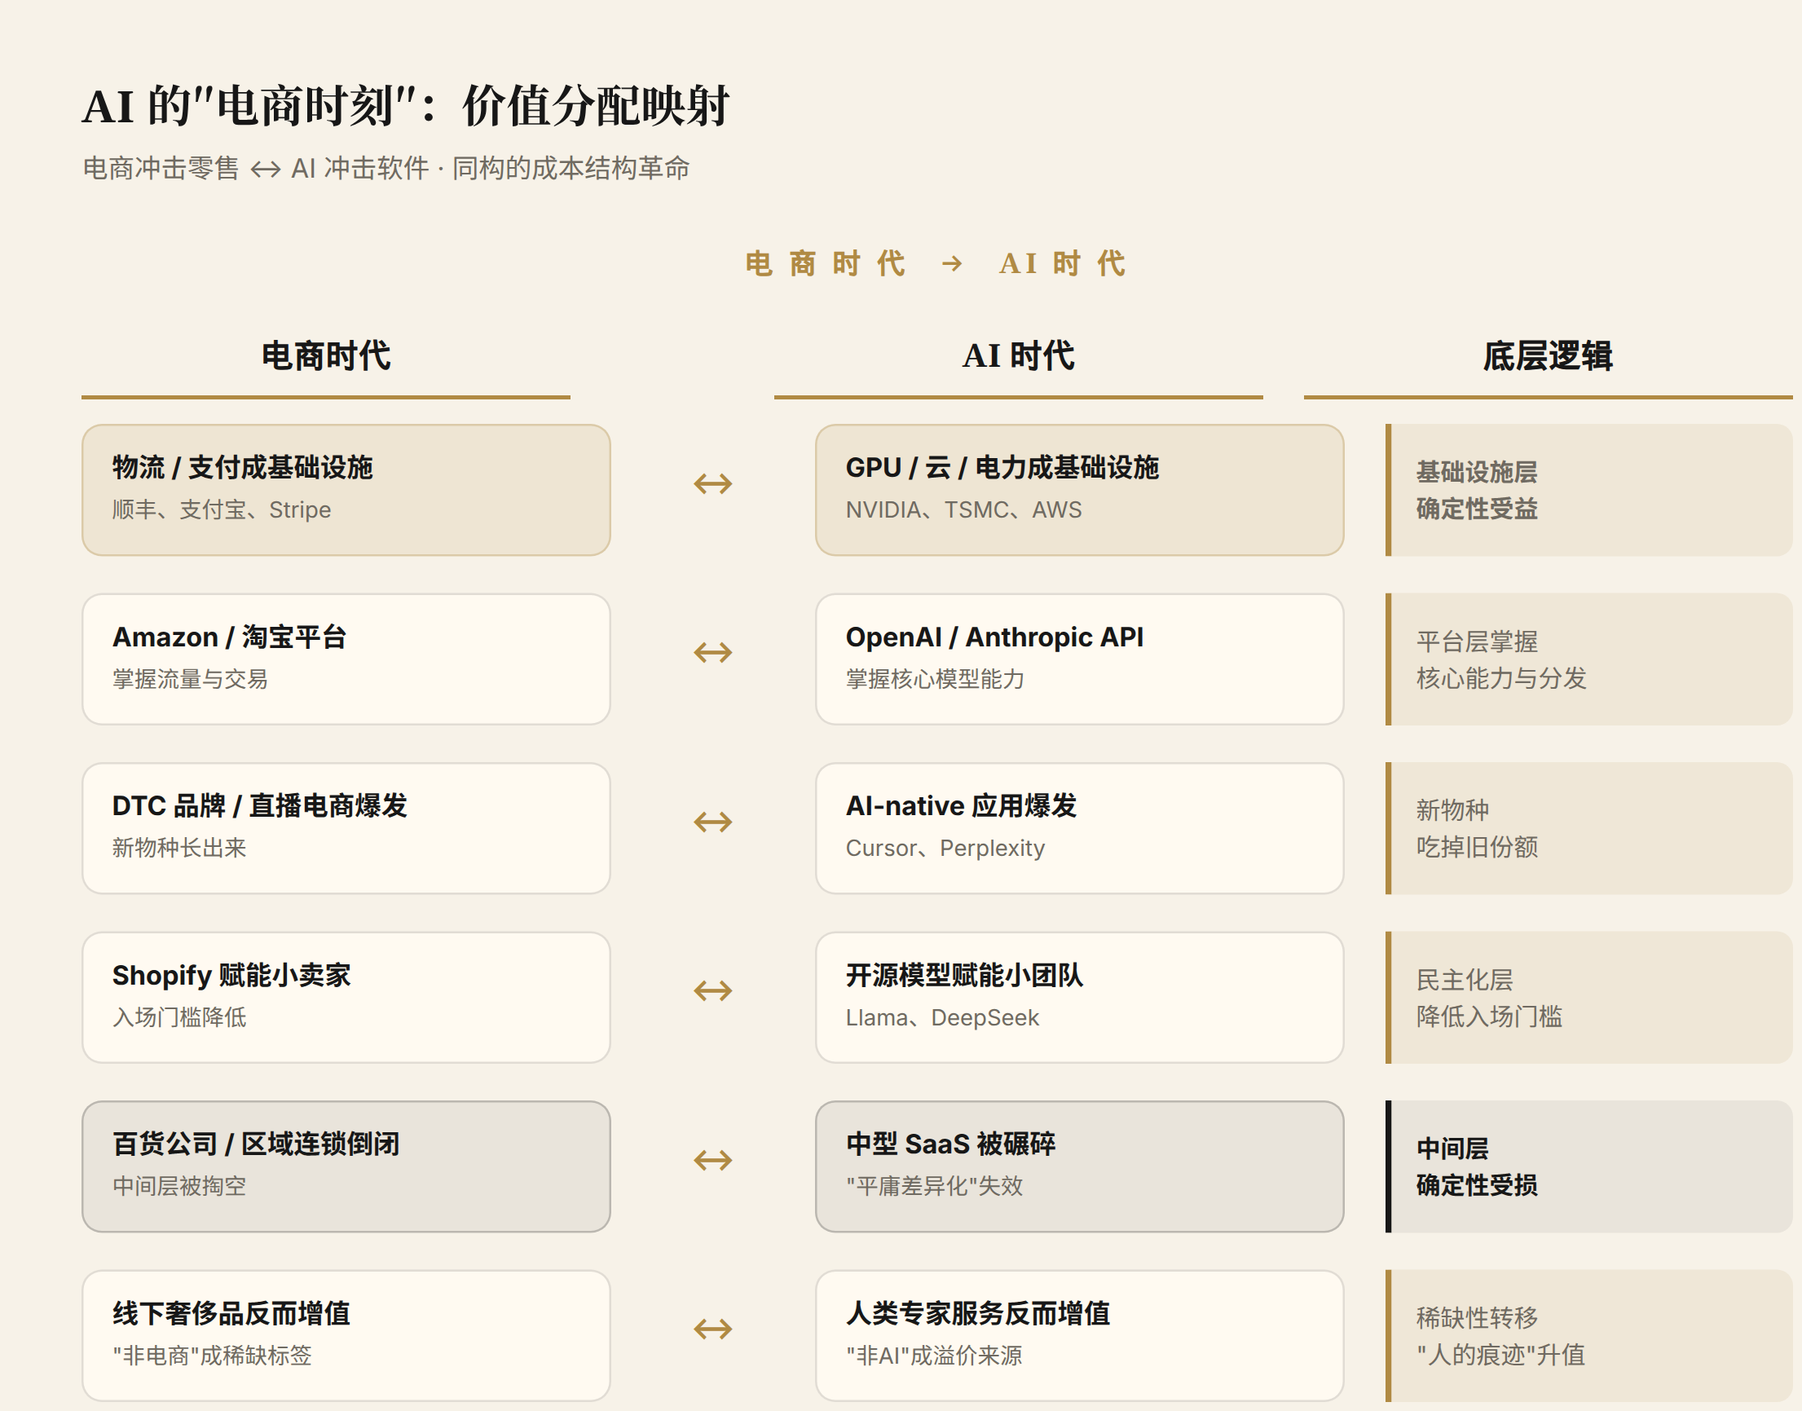
Task: Click the 中型 SaaS 被碾碎 card
Action: click(1079, 1166)
